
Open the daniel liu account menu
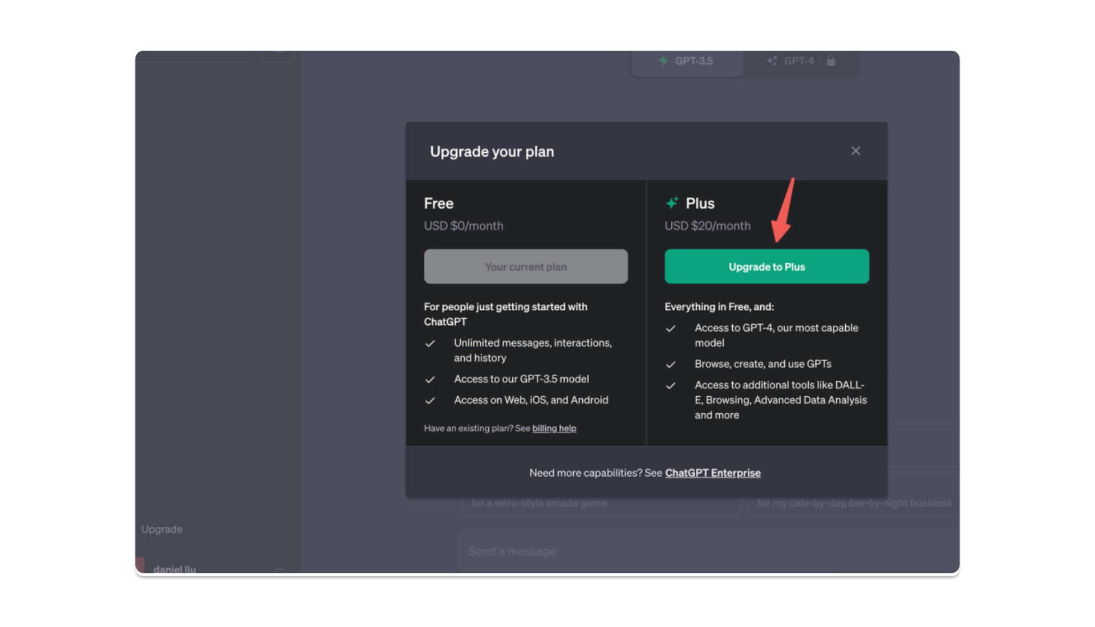point(175,569)
